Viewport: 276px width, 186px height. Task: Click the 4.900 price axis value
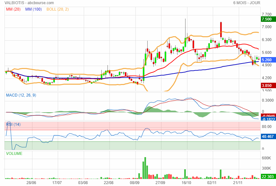tap(267, 65)
